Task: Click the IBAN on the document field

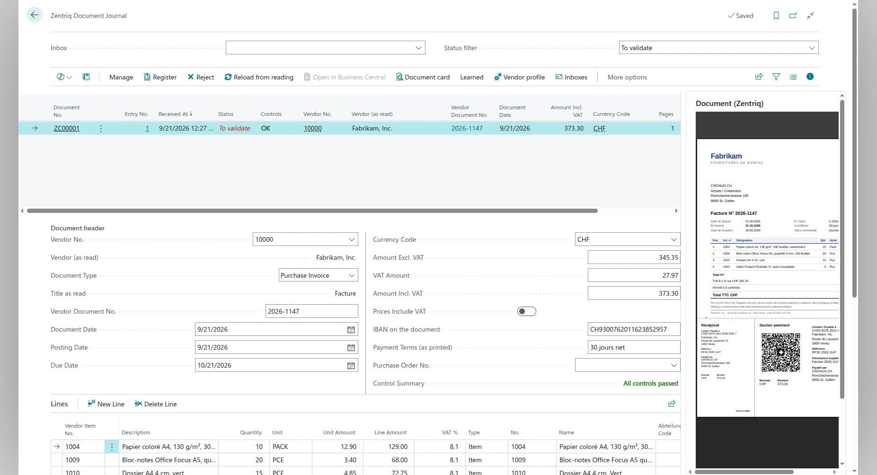Action: [634, 329]
